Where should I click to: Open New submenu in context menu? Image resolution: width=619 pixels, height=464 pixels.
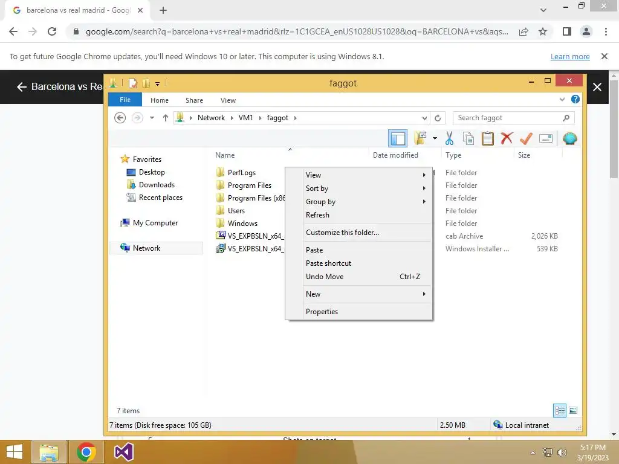pyautogui.click(x=359, y=294)
